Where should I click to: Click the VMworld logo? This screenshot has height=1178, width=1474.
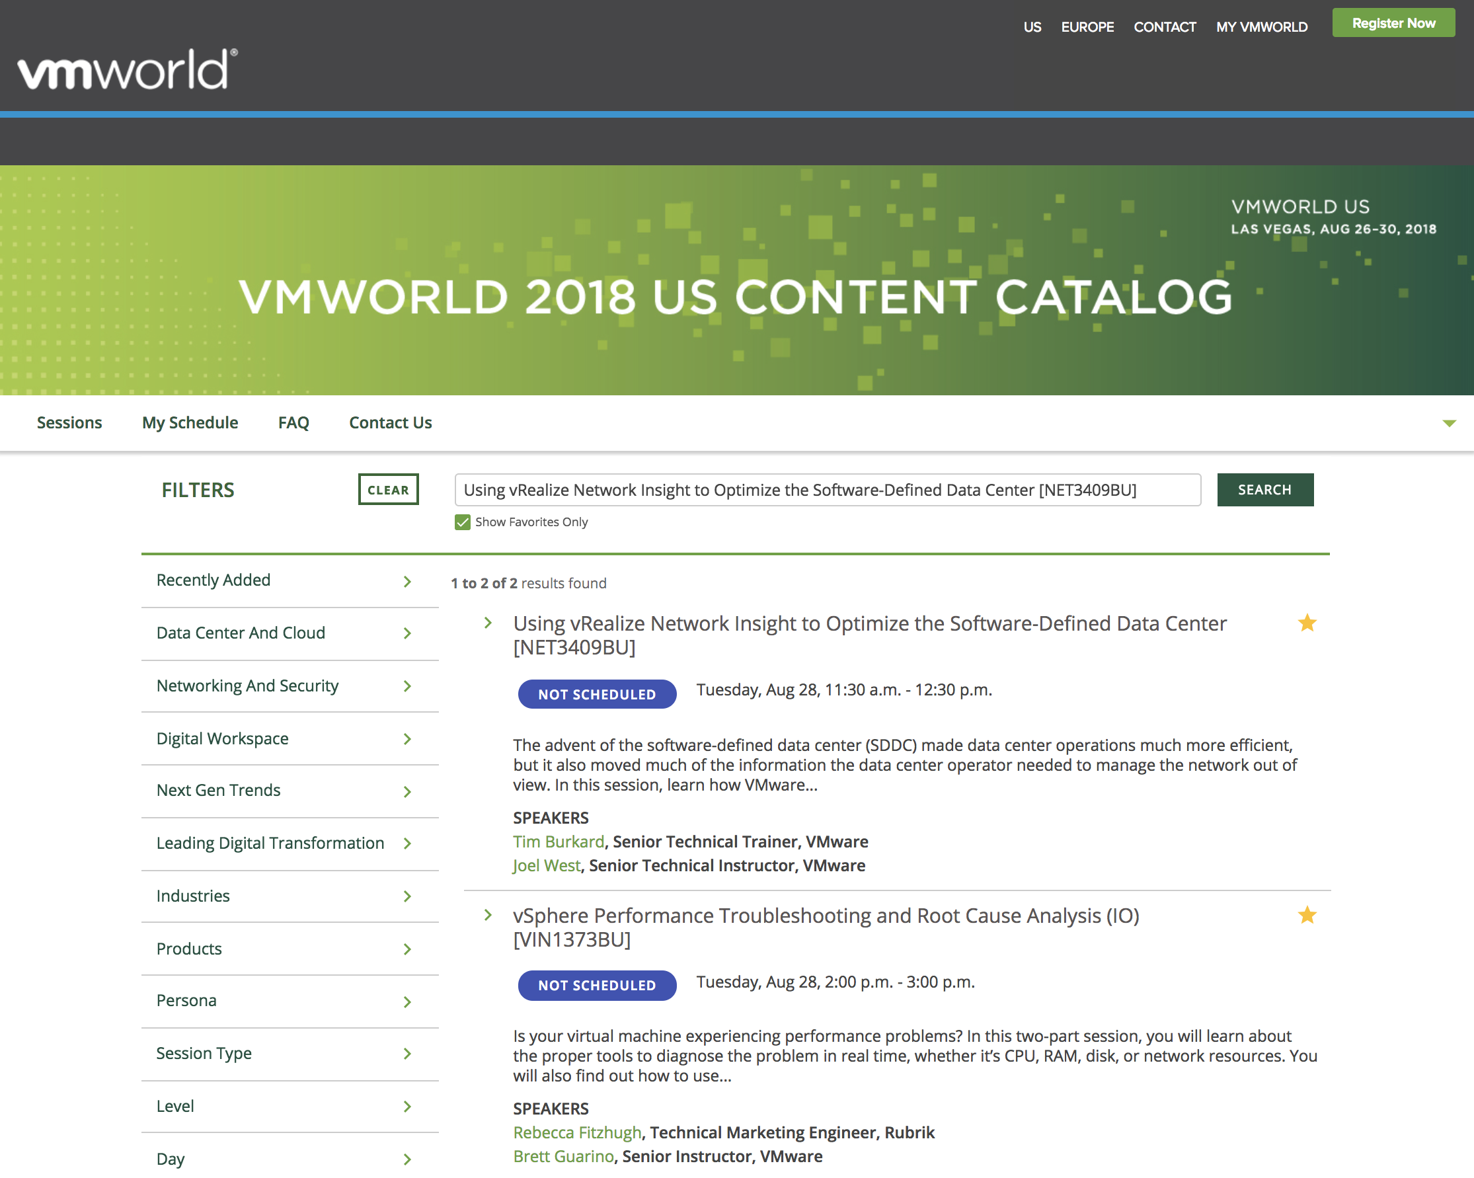click(127, 69)
